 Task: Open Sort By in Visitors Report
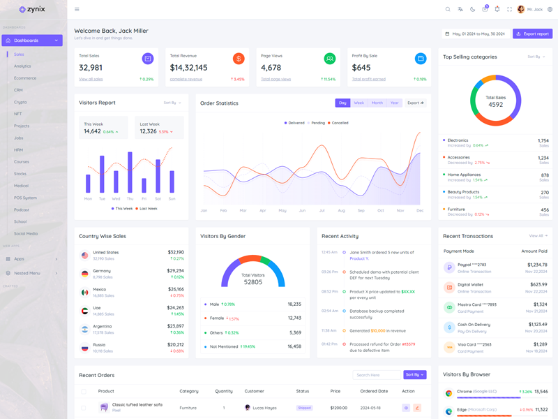click(172, 103)
